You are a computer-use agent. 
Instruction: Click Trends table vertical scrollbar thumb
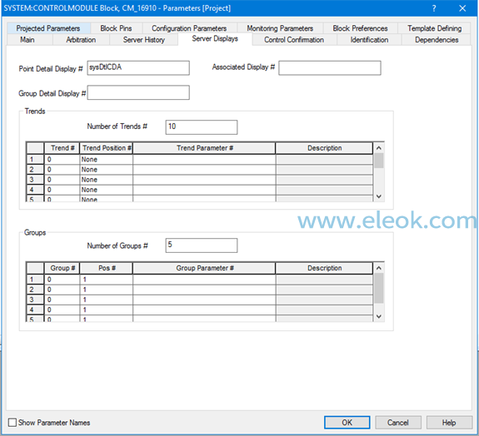coord(379,161)
